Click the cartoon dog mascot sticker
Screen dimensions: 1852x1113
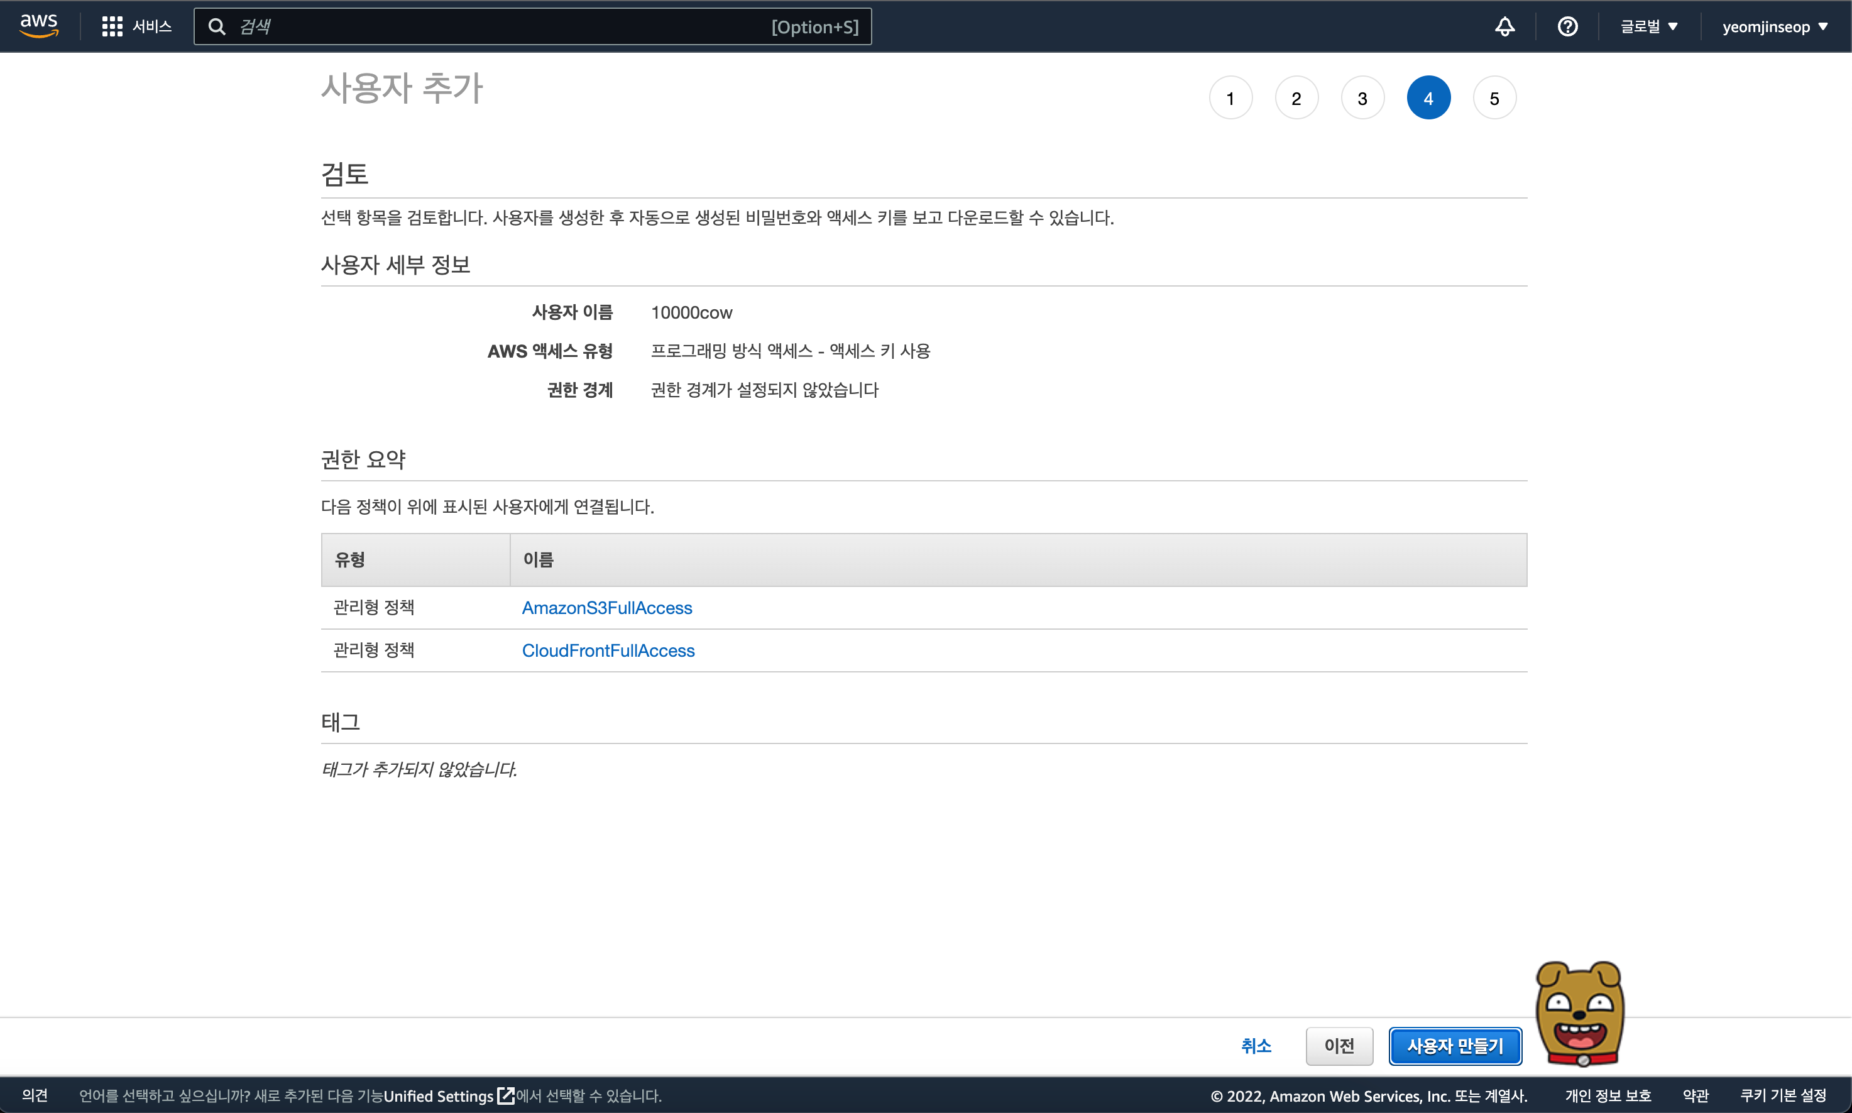point(1580,1012)
